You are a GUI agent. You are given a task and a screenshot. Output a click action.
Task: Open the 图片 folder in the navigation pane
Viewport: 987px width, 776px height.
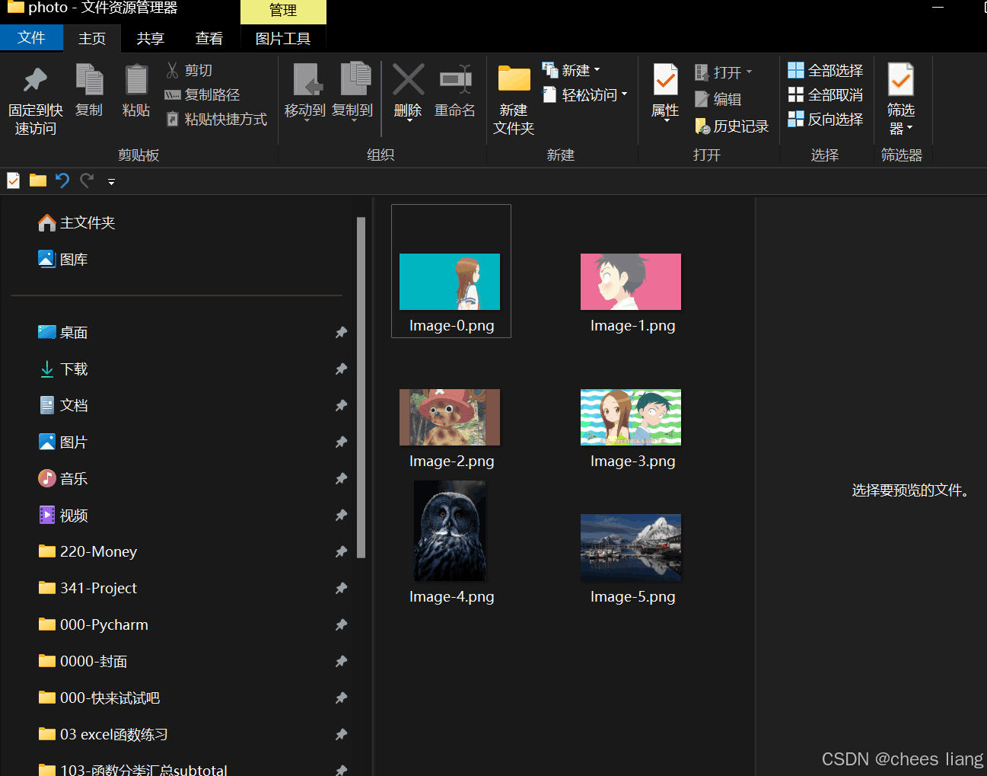coord(63,442)
